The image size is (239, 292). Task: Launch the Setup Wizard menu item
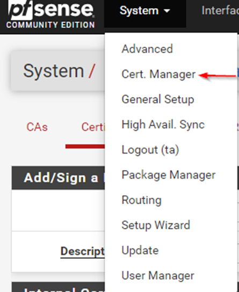(156, 225)
